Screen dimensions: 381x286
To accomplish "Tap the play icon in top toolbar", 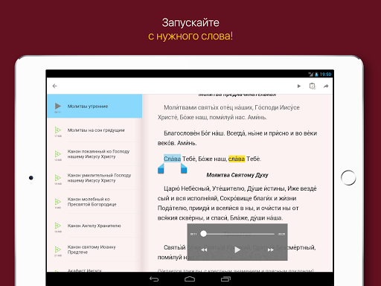I will click(x=299, y=86).
